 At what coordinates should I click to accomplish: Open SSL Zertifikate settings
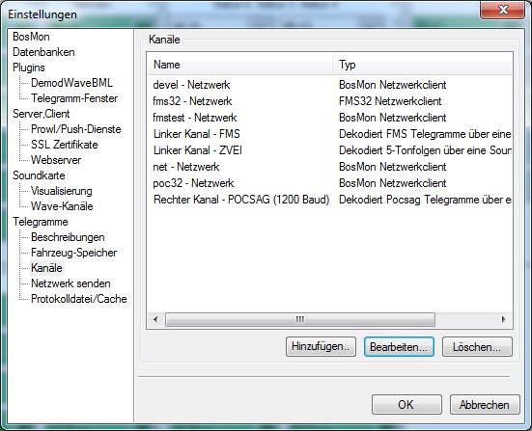(65, 145)
